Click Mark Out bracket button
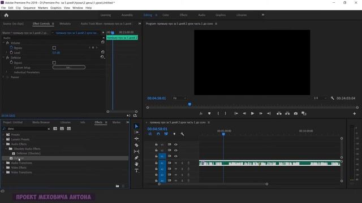This screenshot has height=203, width=362. pyautogui.click(x=226, y=113)
